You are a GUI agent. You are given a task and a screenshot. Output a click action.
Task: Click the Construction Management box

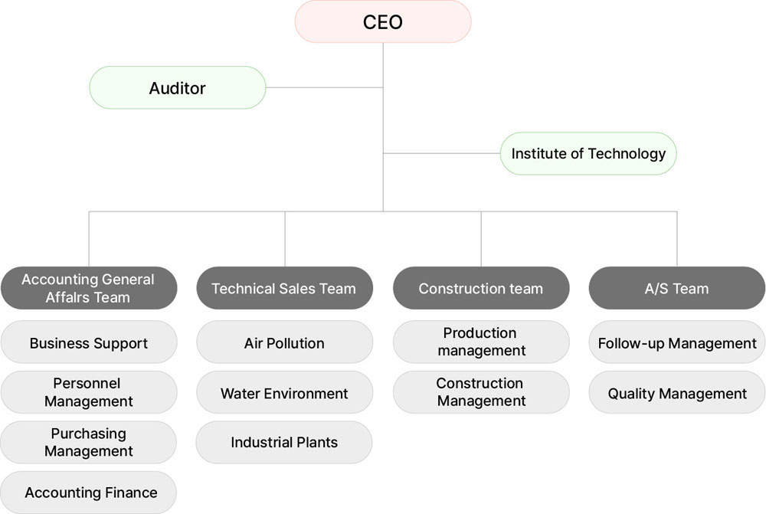coord(481,392)
